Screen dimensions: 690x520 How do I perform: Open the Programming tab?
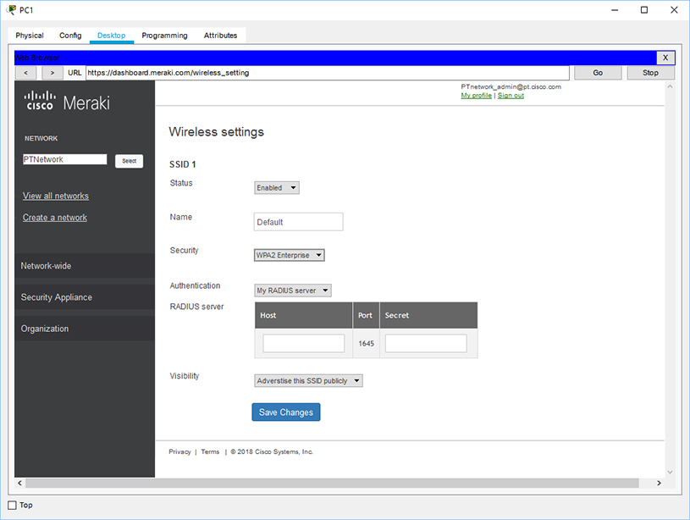[164, 36]
